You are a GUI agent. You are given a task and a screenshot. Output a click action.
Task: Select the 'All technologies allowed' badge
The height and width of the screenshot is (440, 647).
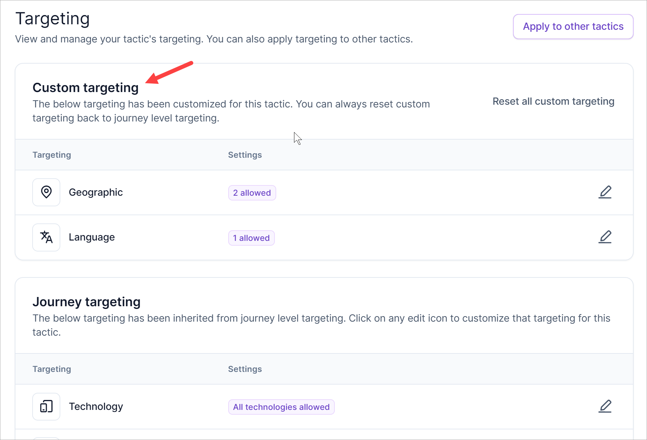[x=281, y=407]
